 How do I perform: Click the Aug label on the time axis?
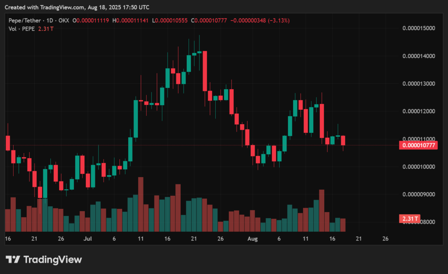pos(252,239)
